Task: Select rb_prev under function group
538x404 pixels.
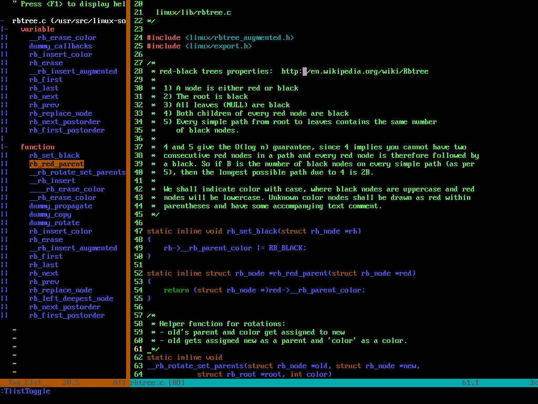Action: click(x=44, y=282)
